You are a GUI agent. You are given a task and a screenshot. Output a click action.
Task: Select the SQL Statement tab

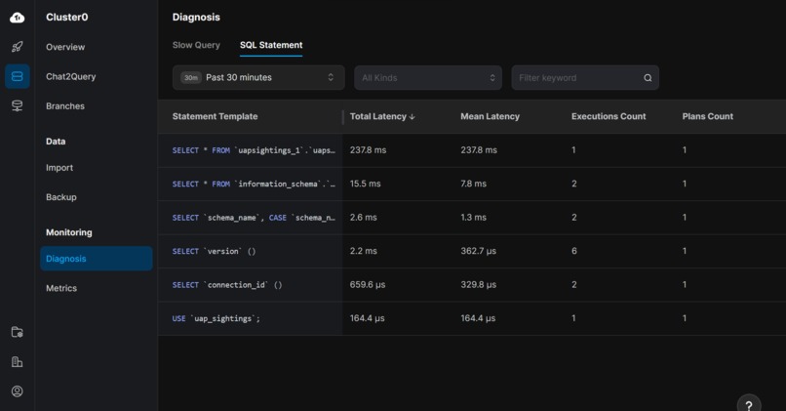click(x=271, y=45)
